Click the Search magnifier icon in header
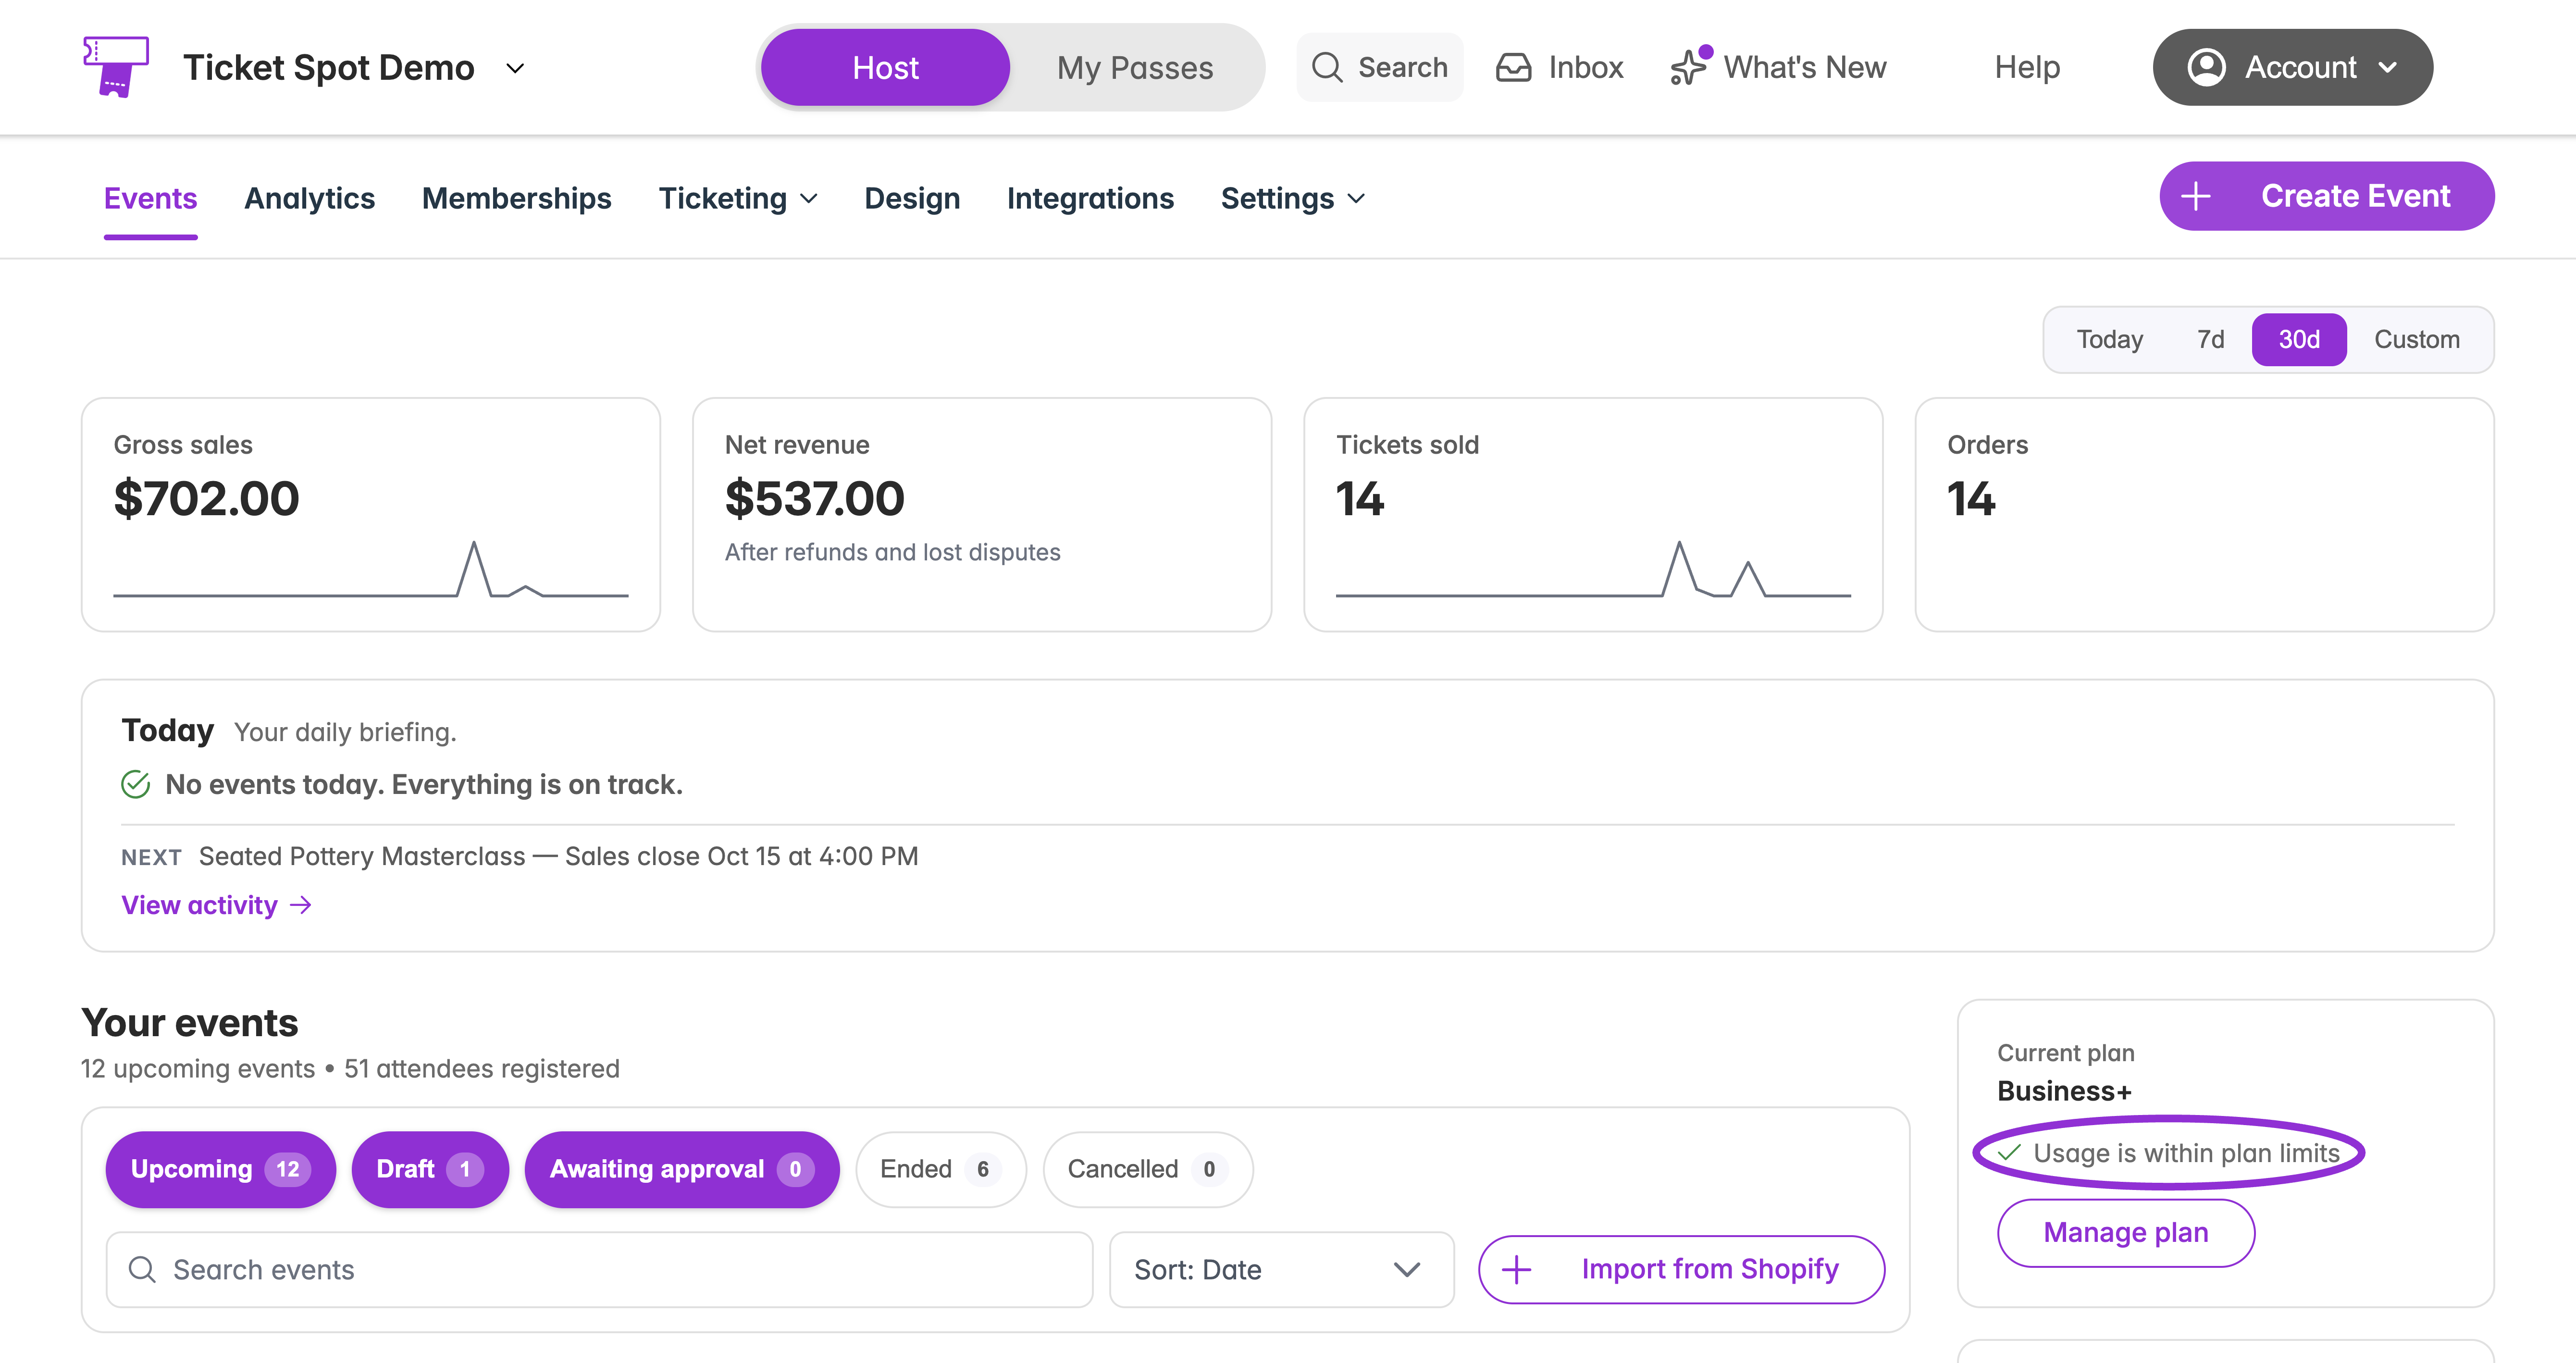The height and width of the screenshot is (1363, 2576). [x=1327, y=67]
